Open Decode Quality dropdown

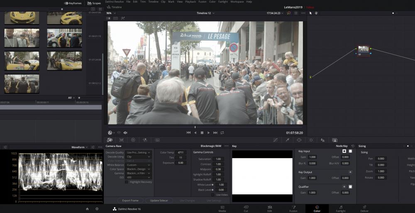click(138, 153)
